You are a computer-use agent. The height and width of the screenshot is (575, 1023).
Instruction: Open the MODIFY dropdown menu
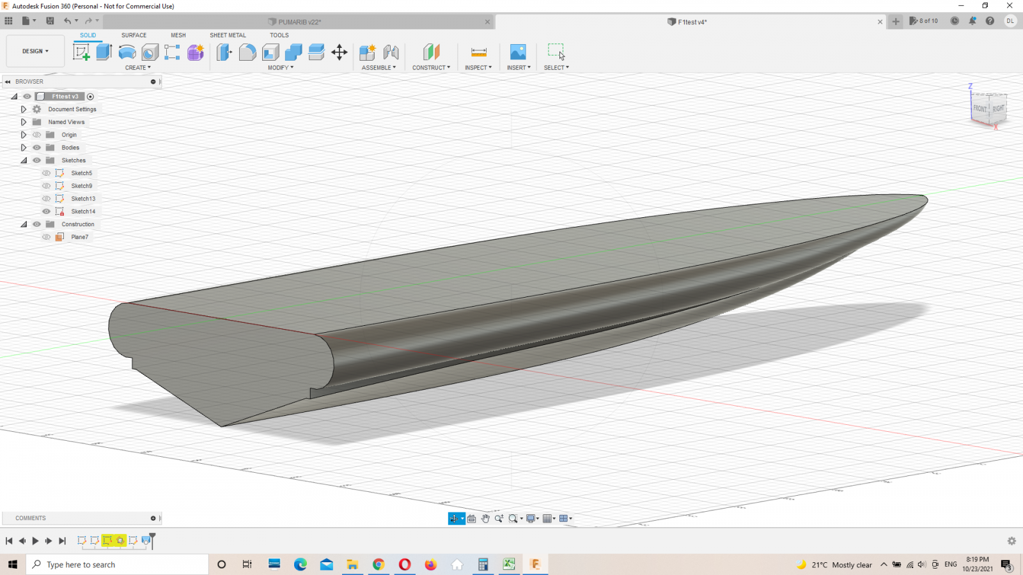click(x=281, y=68)
